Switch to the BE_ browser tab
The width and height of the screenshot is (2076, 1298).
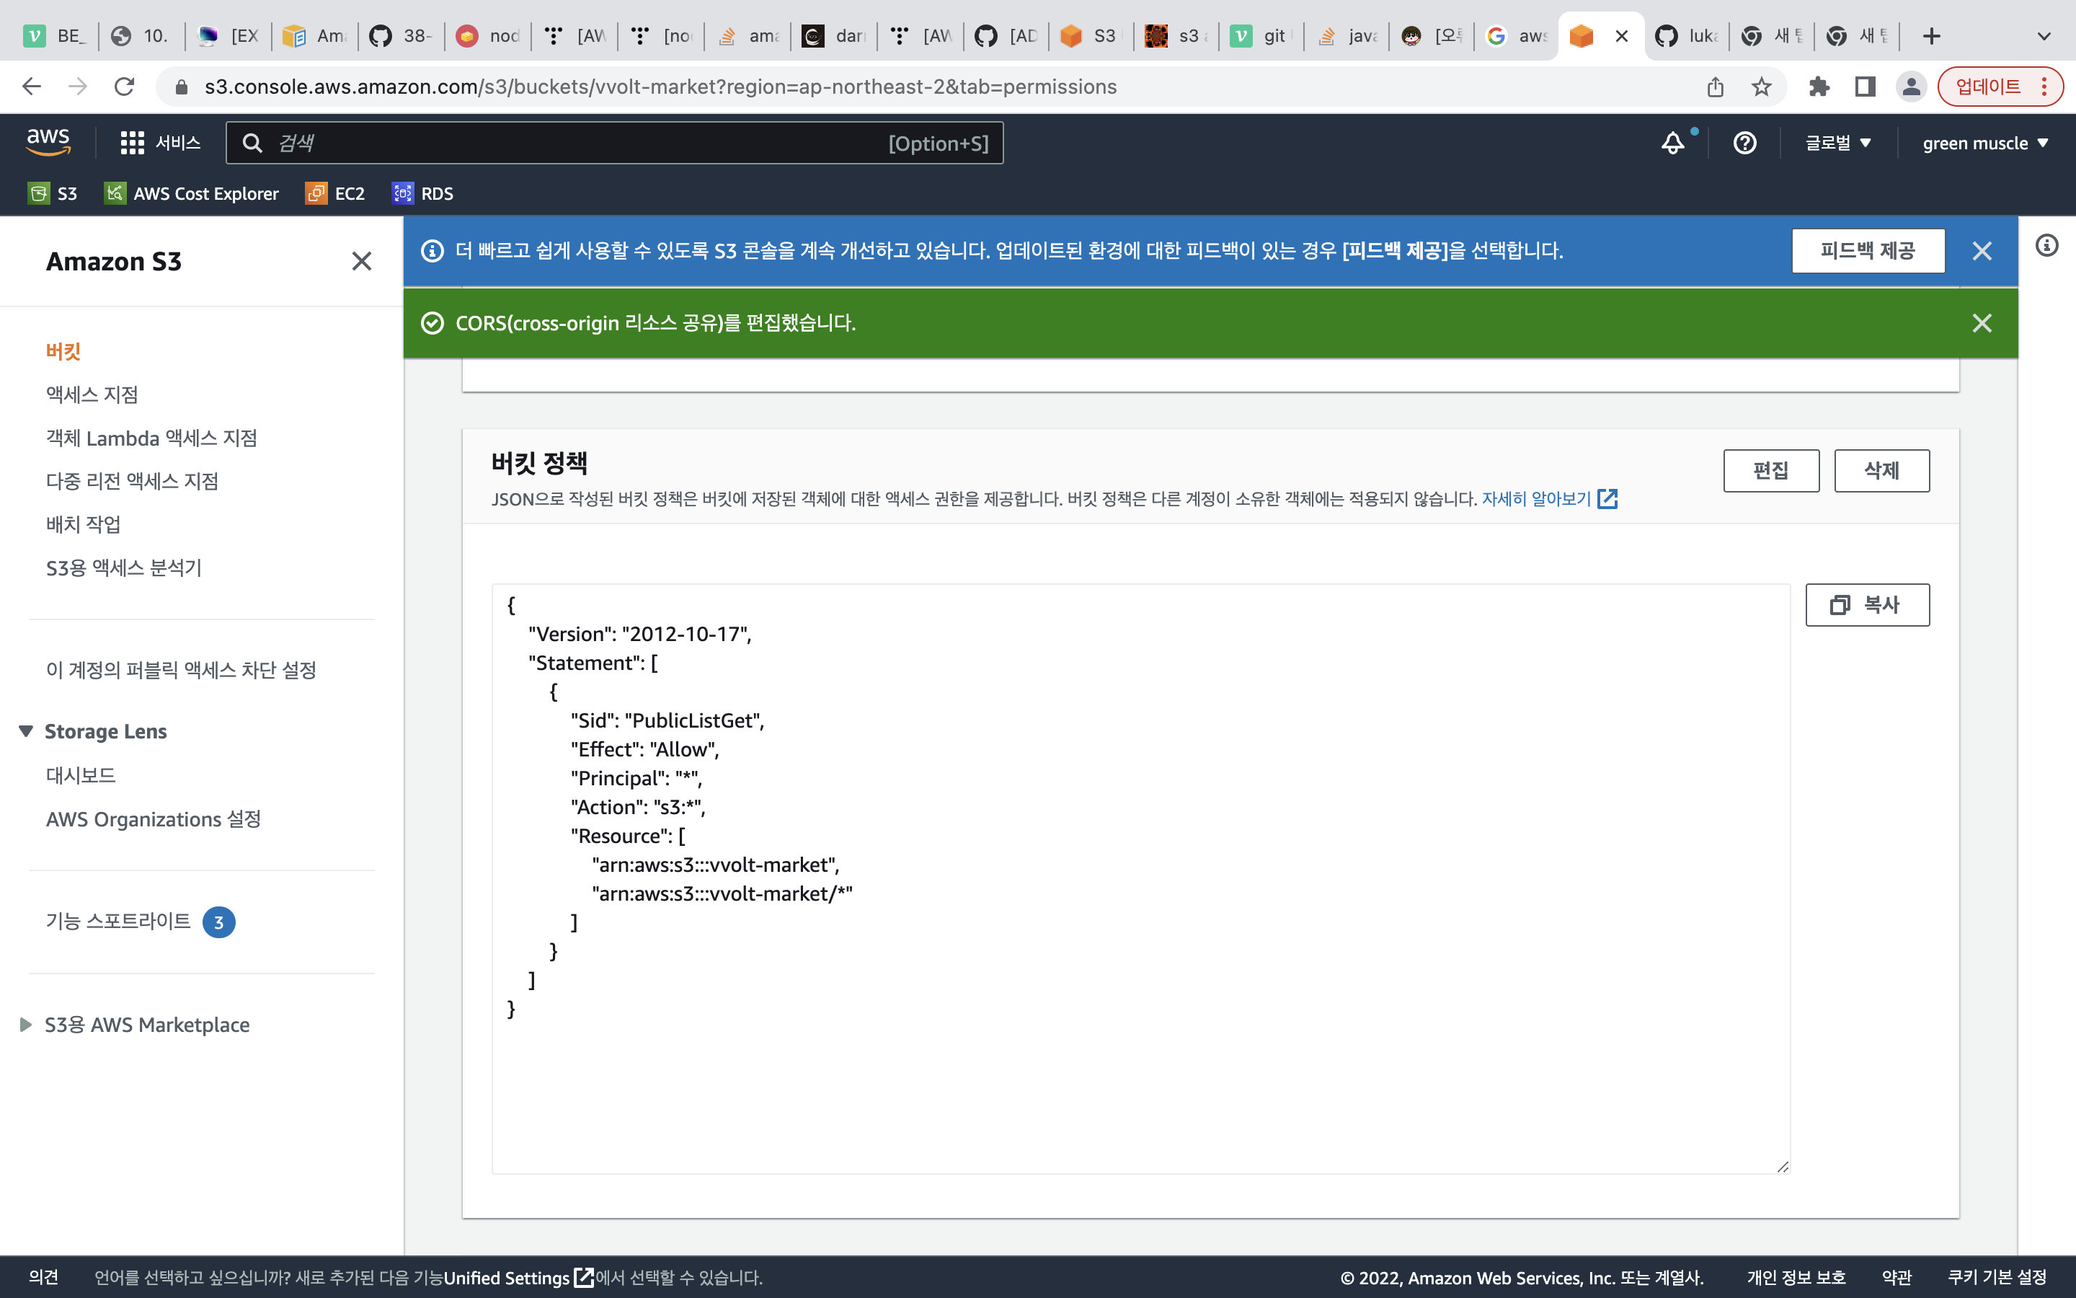click(54, 36)
